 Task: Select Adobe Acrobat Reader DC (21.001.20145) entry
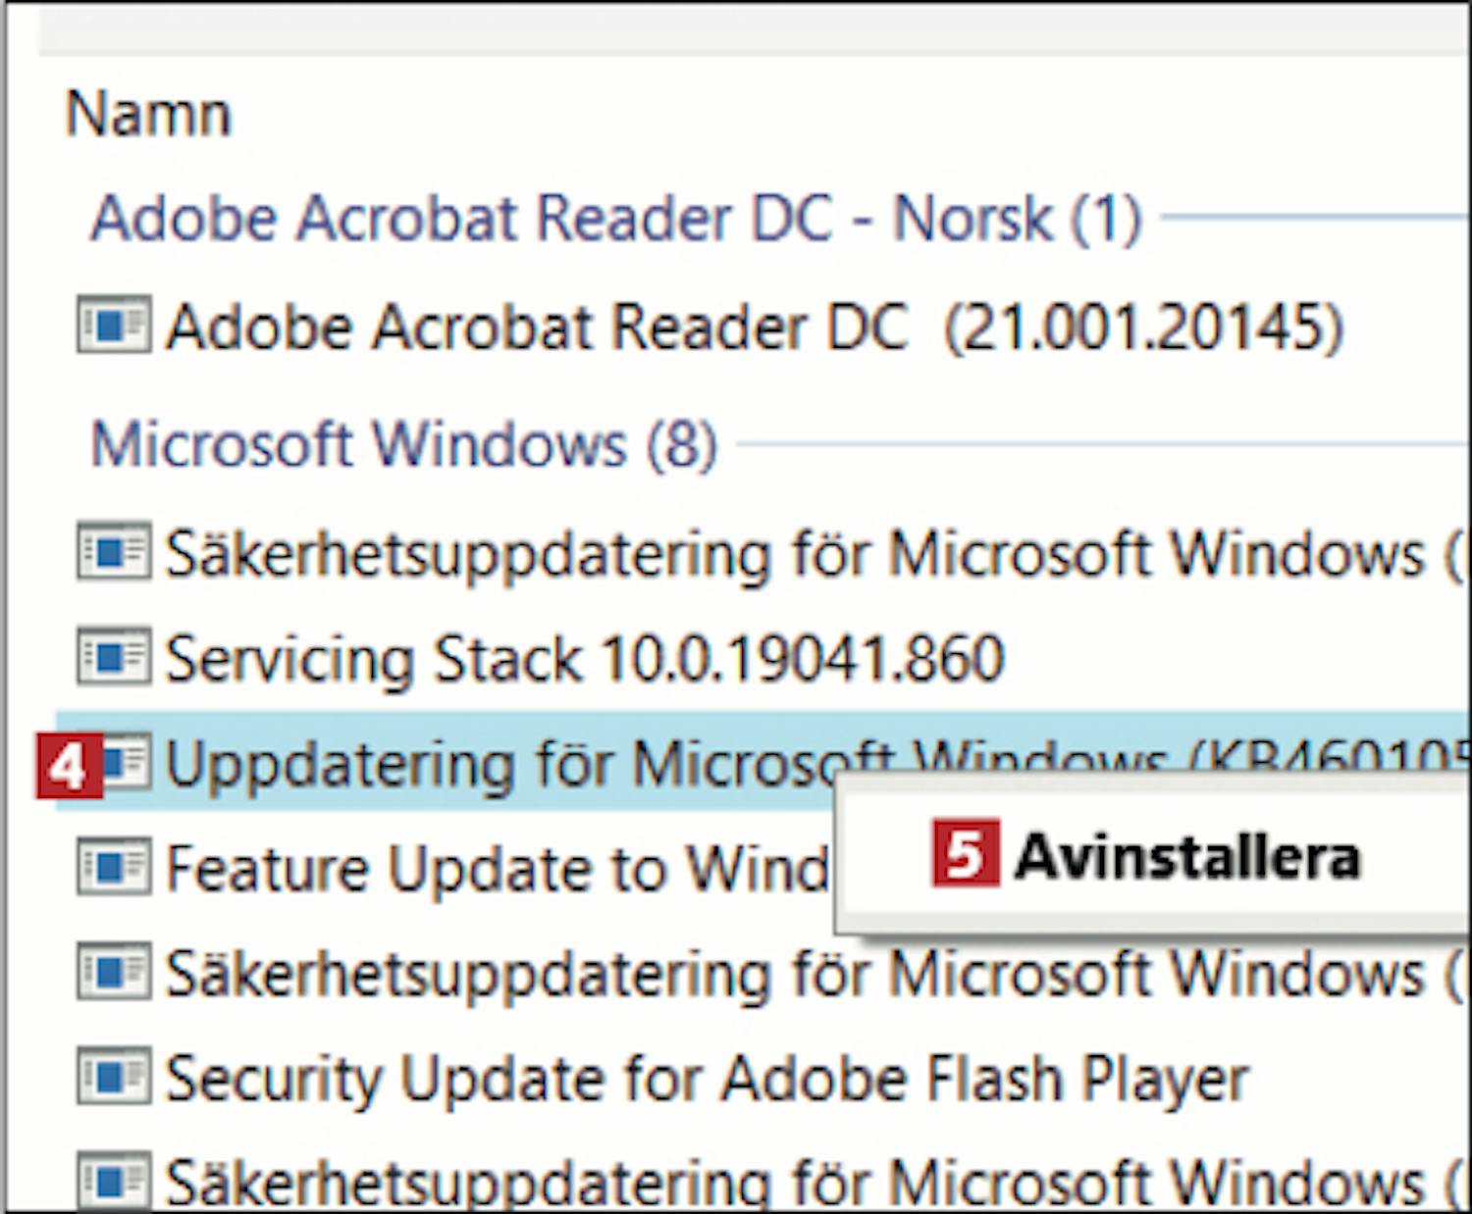click(x=754, y=327)
